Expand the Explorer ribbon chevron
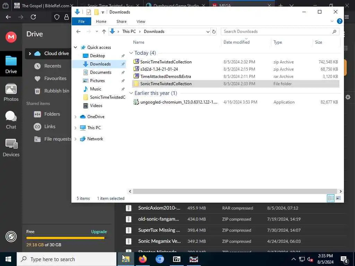This screenshot has width=355, height=266. pos(332,21)
